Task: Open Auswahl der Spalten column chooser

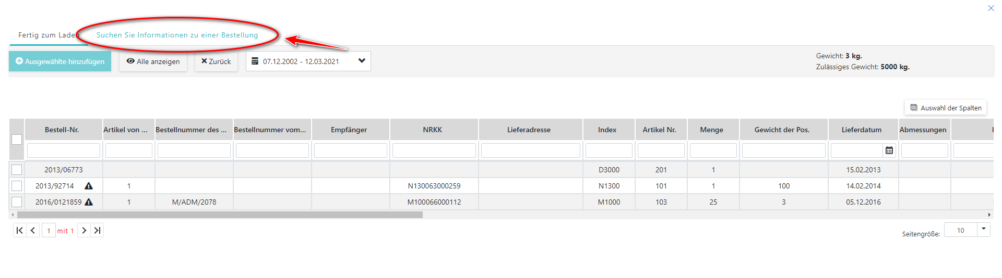Action: [945, 108]
